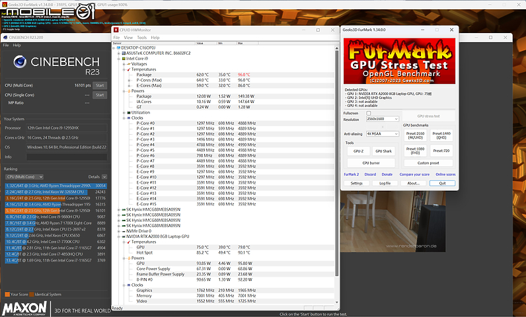Open the Help menu in Cinebench
The height and width of the screenshot is (317, 526).
click(x=17, y=45)
